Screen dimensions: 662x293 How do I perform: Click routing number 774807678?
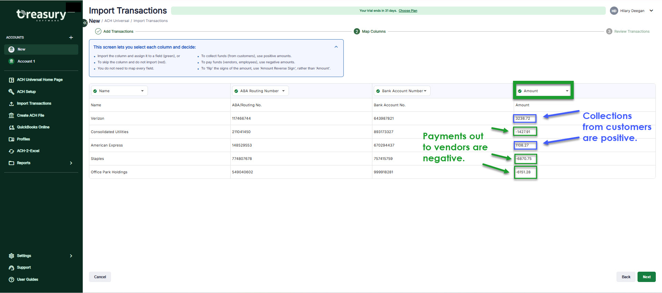[x=242, y=159]
